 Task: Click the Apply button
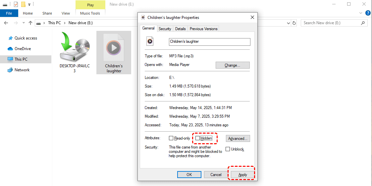(x=243, y=175)
